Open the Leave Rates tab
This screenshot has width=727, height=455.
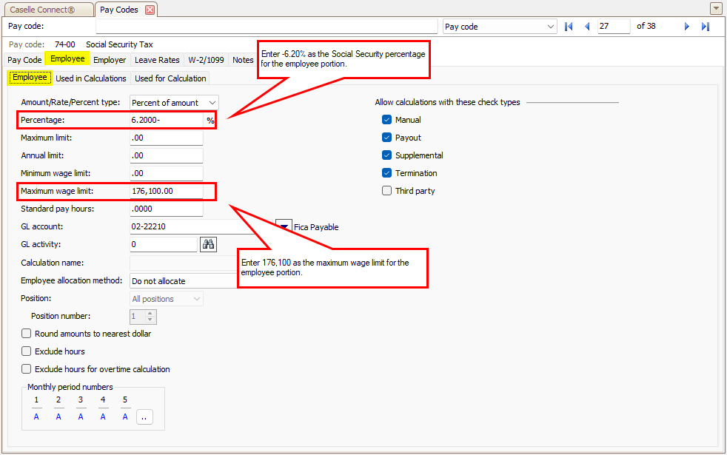tap(157, 60)
